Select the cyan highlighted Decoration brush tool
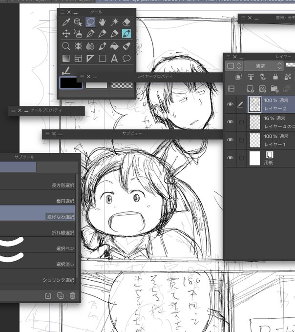 tap(126, 34)
